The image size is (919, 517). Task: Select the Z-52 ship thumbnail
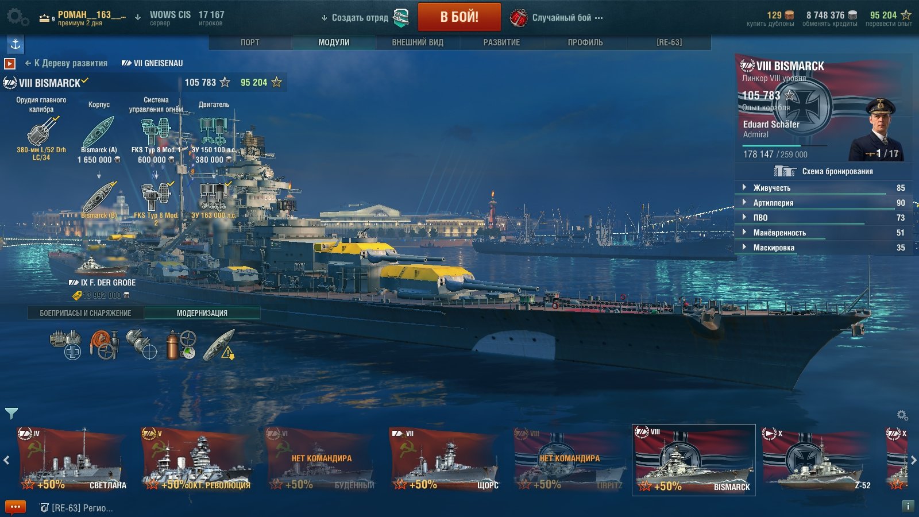click(x=817, y=460)
